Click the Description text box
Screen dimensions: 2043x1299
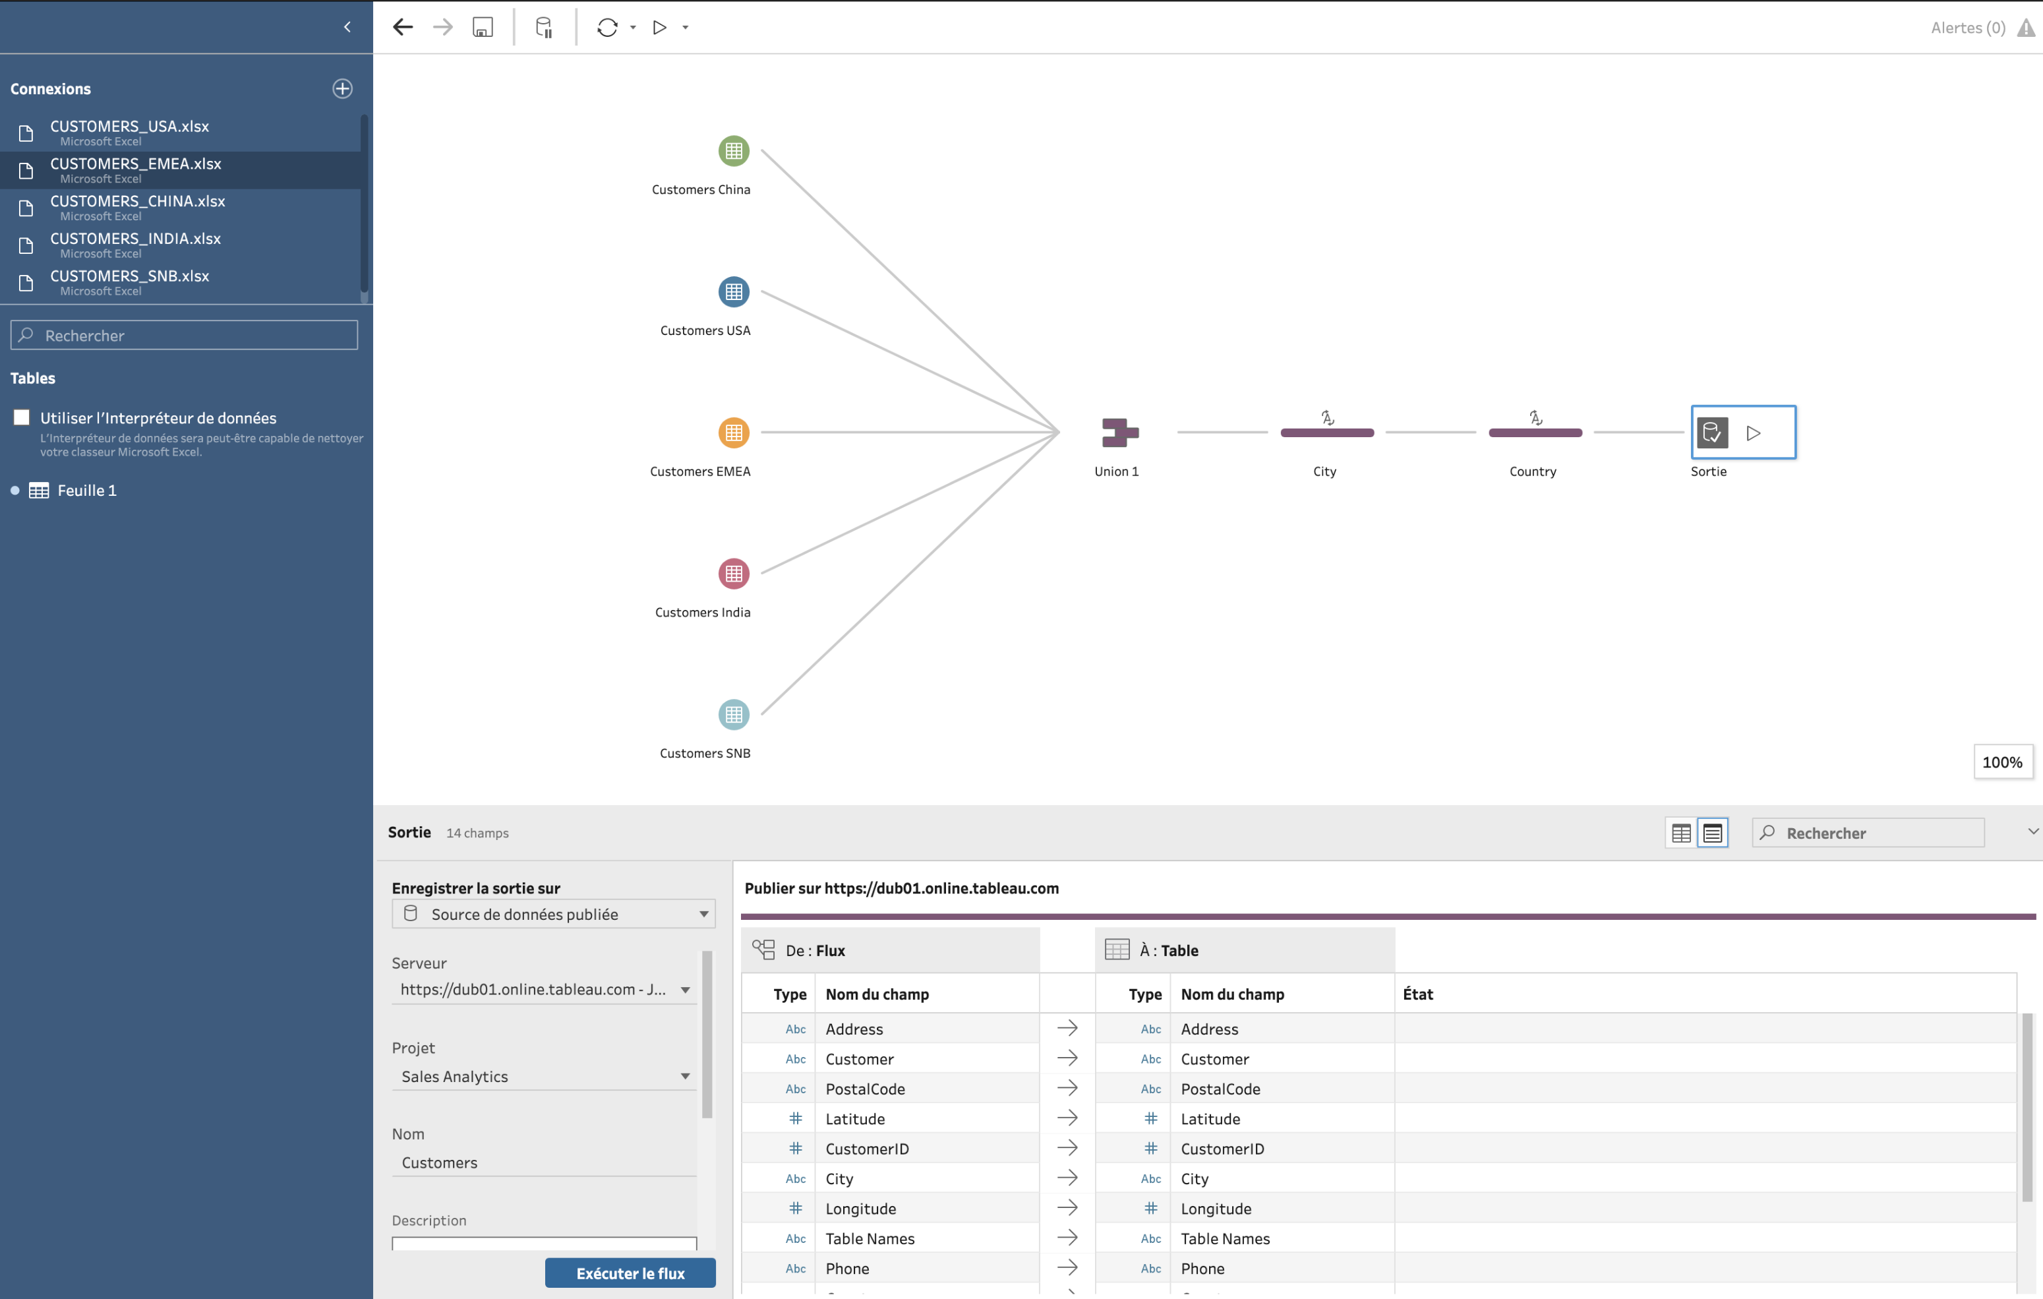[x=544, y=1243]
